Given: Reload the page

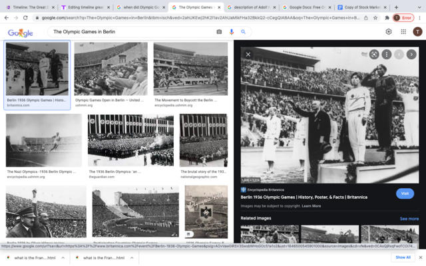Looking at the screenshot, I should (x=25, y=18).
